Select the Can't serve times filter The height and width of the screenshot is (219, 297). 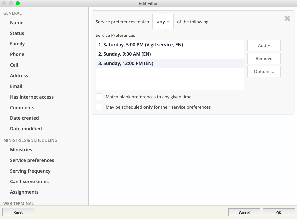coord(29,182)
